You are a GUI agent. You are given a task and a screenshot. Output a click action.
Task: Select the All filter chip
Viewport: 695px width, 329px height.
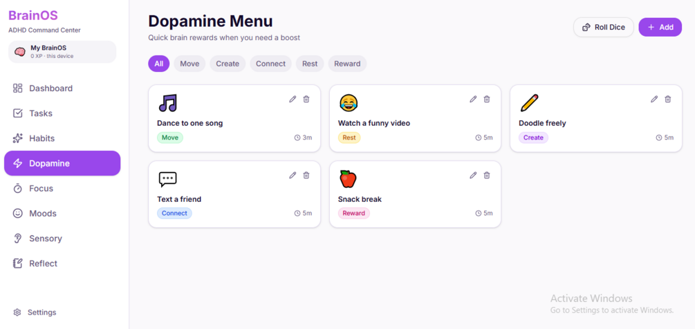tap(158, 64)
